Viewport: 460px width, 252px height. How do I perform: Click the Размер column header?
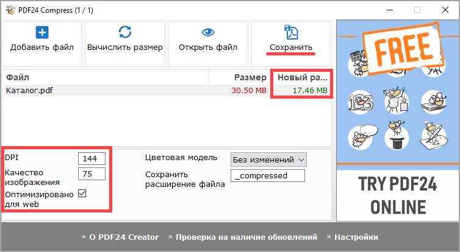click(250, 77)
